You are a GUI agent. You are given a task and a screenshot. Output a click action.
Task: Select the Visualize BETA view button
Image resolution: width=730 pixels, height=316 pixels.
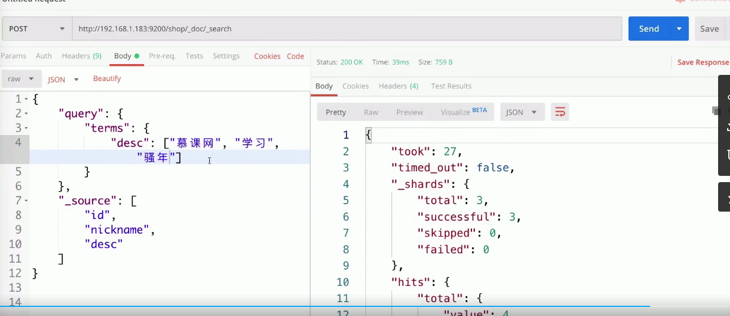coord(464,112)
